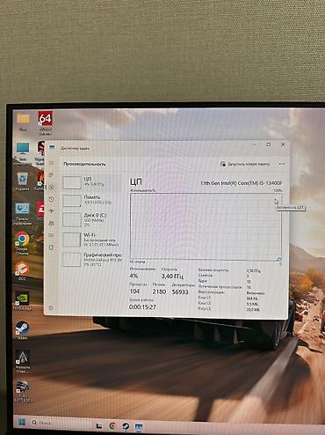Viewport: 325px width, 435px height.
Task: Click the CPU utilization graph area
Action: click(206, 226)
